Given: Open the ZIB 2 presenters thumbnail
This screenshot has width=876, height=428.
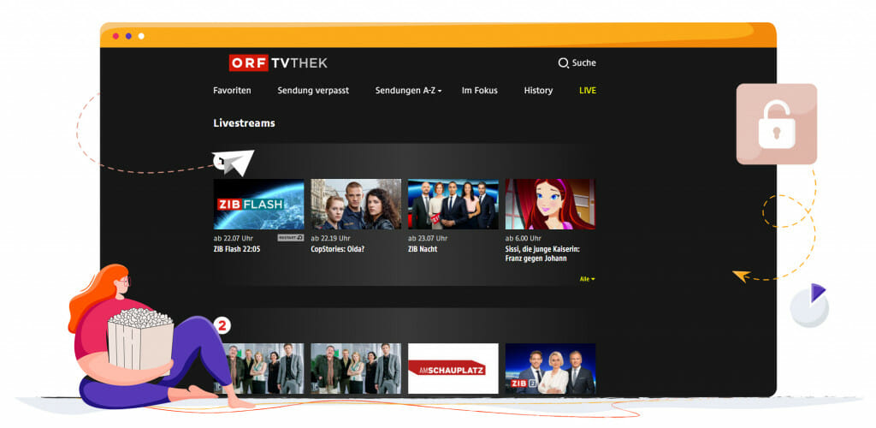Looking at the screenshot, I should point(550,368).
